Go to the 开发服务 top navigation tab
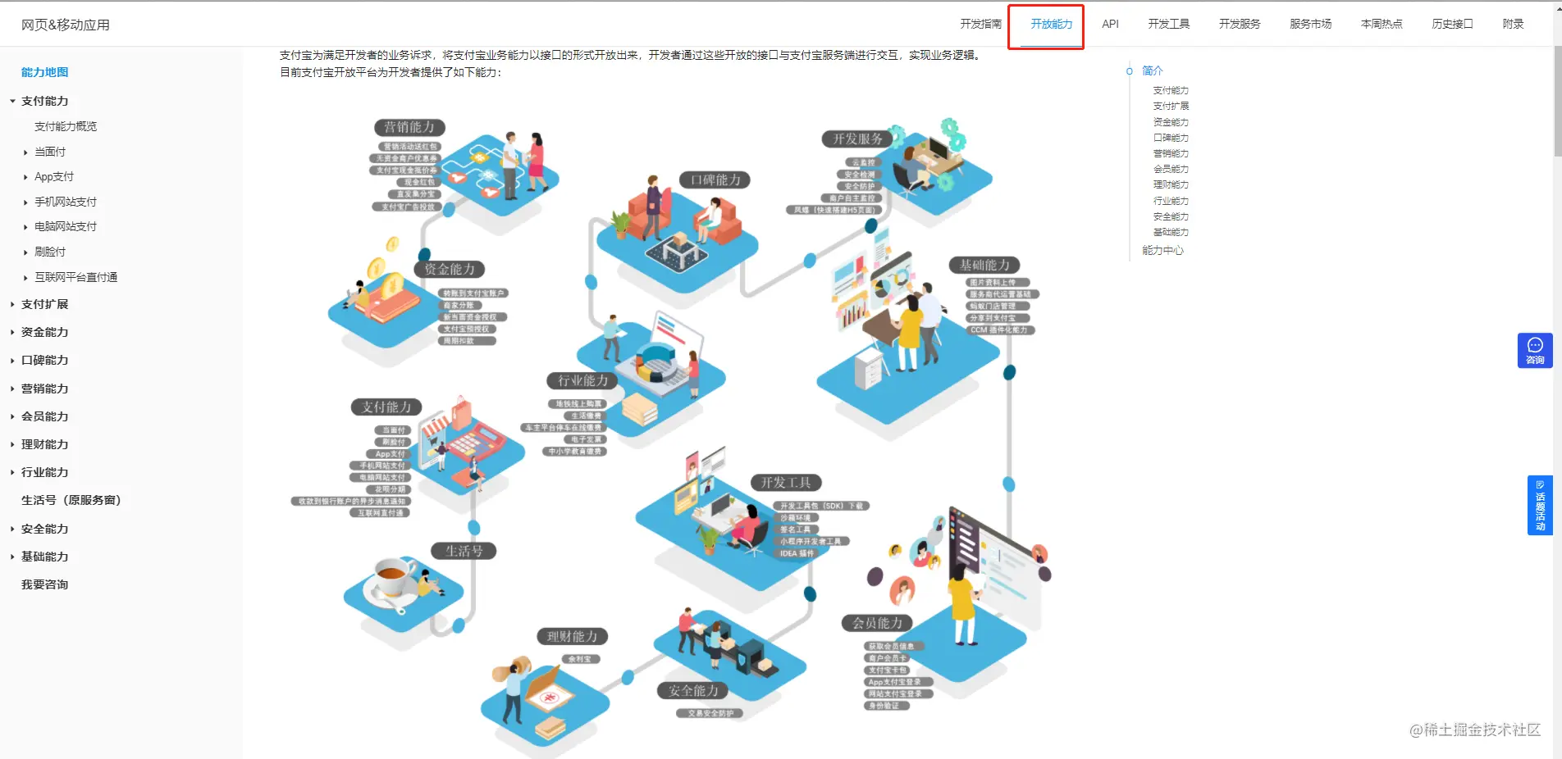1562x759 pixels. 1239,24
